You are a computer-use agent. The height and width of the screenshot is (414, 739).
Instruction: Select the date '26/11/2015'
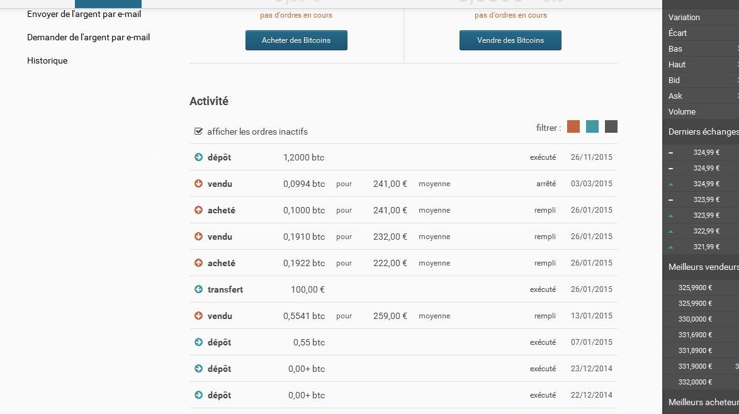[592, 157]
